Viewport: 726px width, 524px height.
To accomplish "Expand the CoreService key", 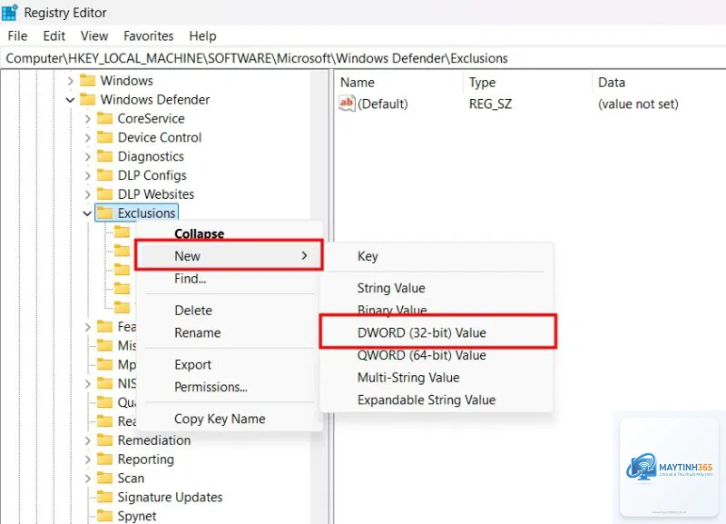I will click(87, 119).
